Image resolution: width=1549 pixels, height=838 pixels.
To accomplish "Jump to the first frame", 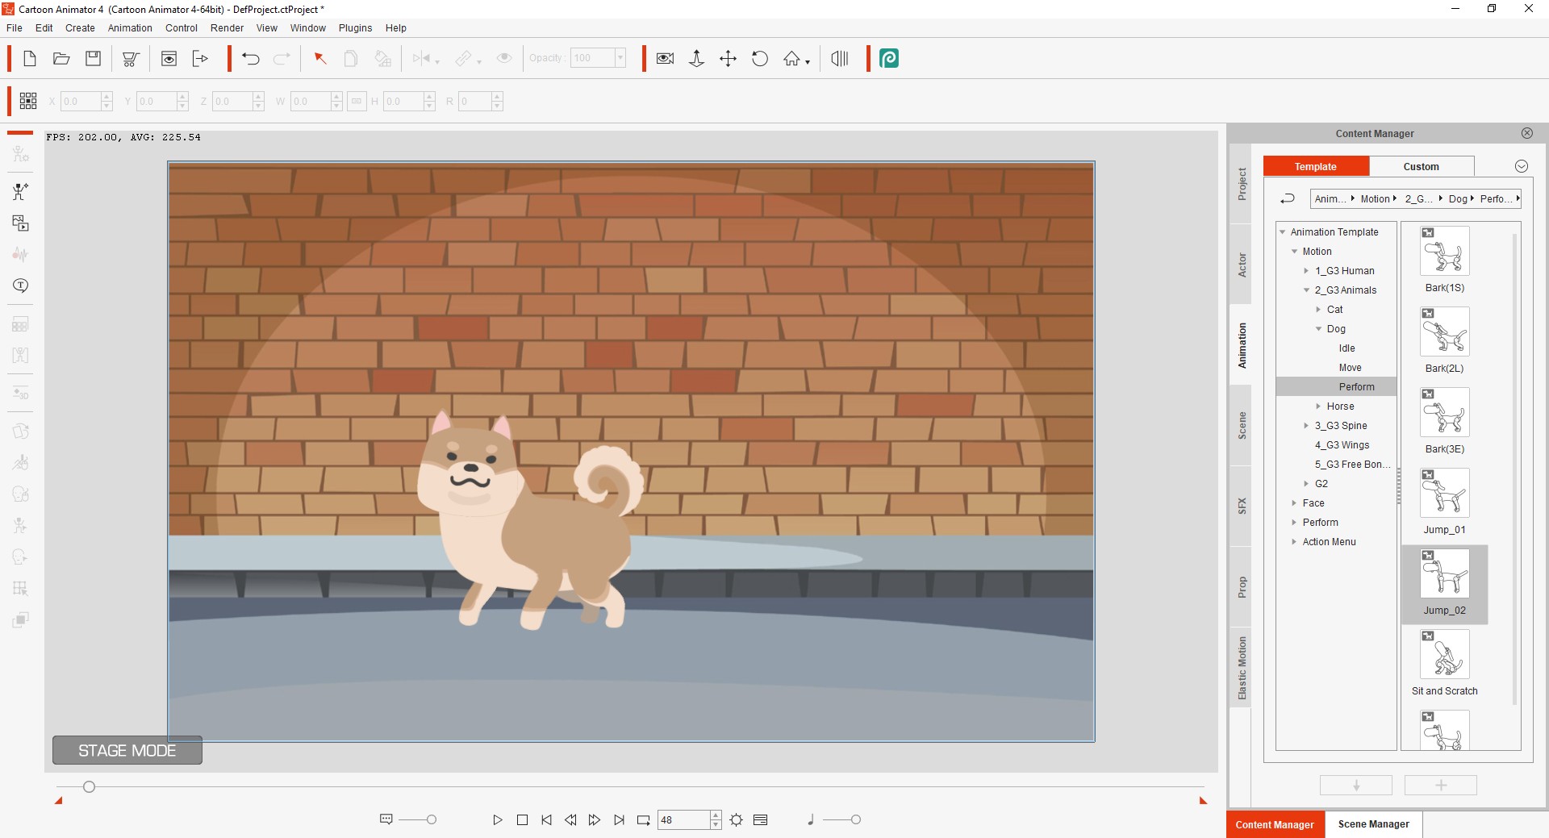I will click(x=546, y=819).
